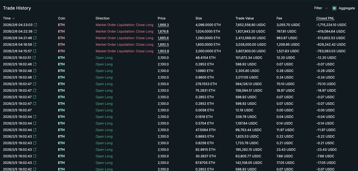
Task: Open explorer link icon on 0.9605 ETH row
Action: click(35, 77)
